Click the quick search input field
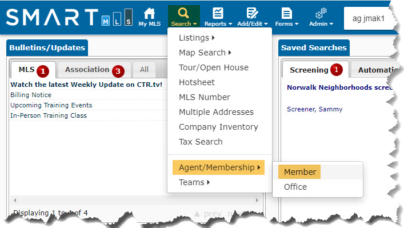404x228 pixels. [369, 18]
